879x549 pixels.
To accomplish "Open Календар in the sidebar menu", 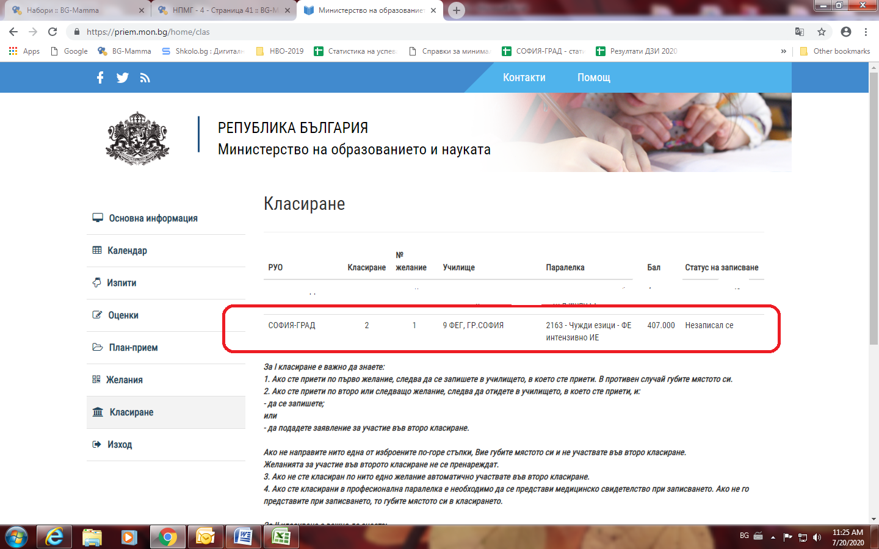I will tap(127, 251).
